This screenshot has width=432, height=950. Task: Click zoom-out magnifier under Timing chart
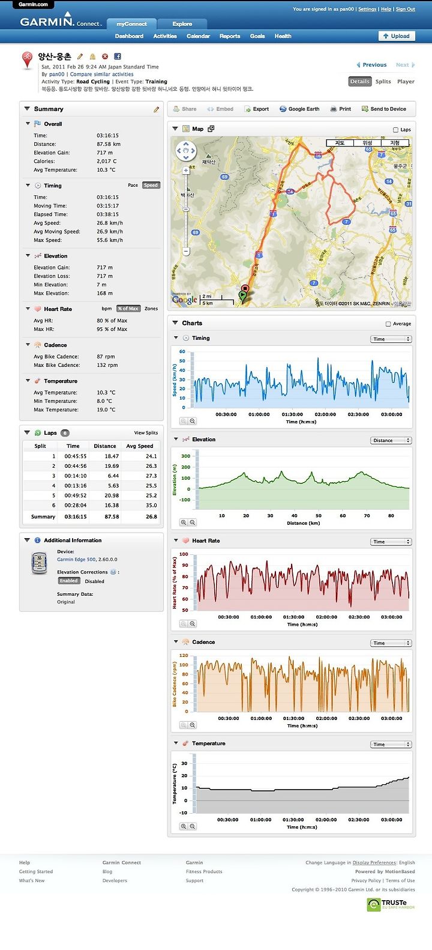click(x=193, y=422)
